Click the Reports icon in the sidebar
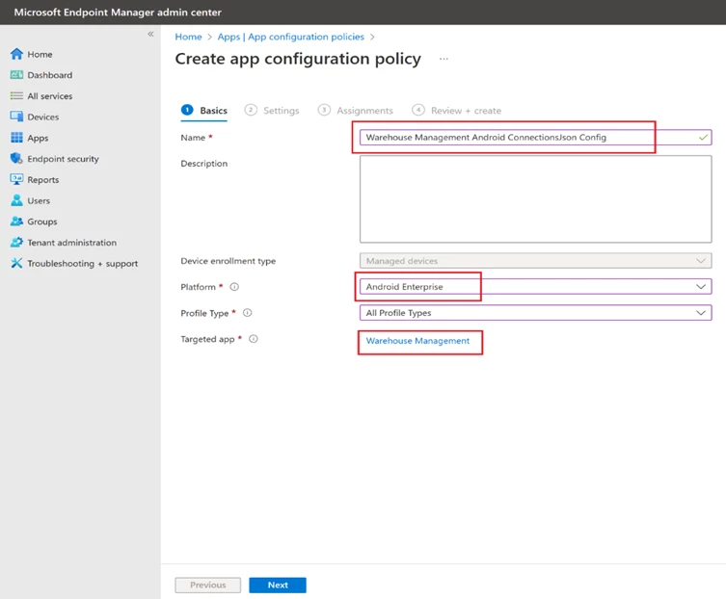Viewport: 726px width, 599px height. coord(16,179)
